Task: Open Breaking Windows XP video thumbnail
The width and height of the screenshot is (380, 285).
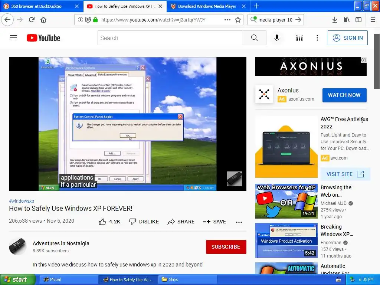Action: point(286,240)
